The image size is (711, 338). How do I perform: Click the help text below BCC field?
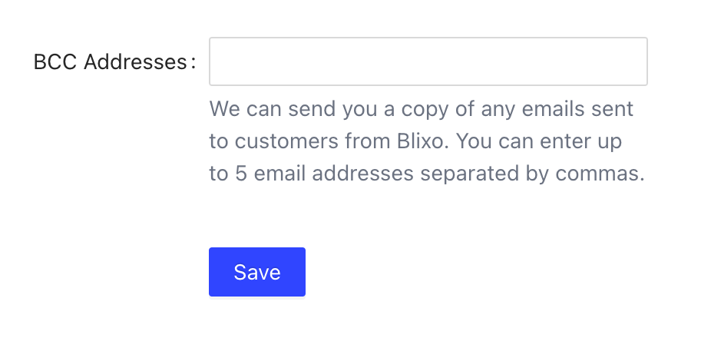pyautogui.click(x=426, y=141)
